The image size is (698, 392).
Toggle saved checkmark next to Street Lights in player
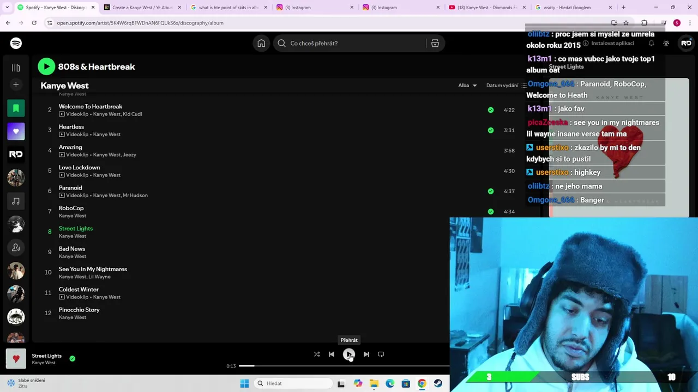pos(72,358)
